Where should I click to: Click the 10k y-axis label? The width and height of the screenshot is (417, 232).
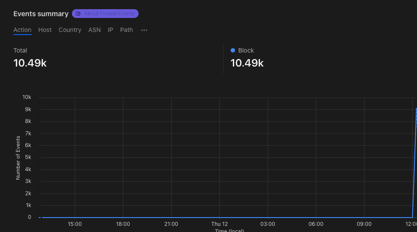coord(27,97)
